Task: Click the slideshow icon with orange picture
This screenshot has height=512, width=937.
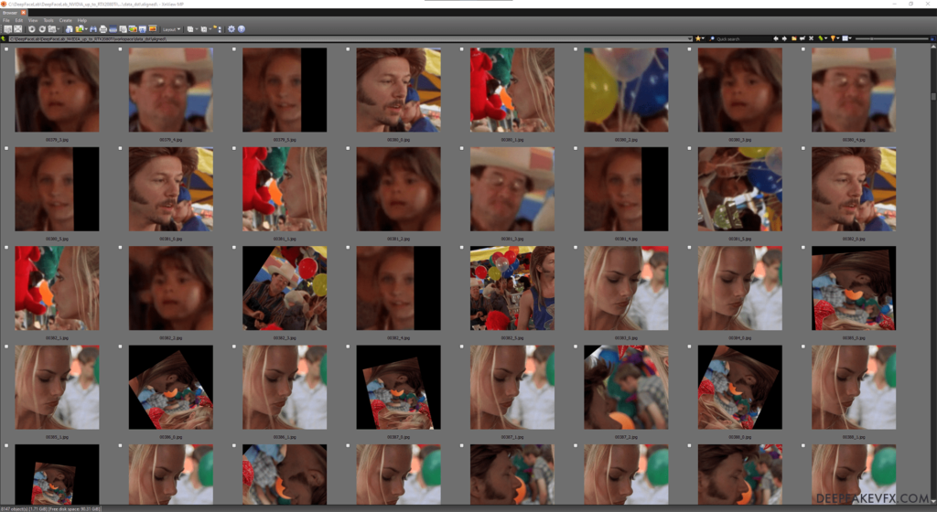Action: [x=153, y=28]
